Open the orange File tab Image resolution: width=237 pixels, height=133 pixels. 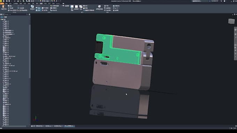click(x=2, y=3)
